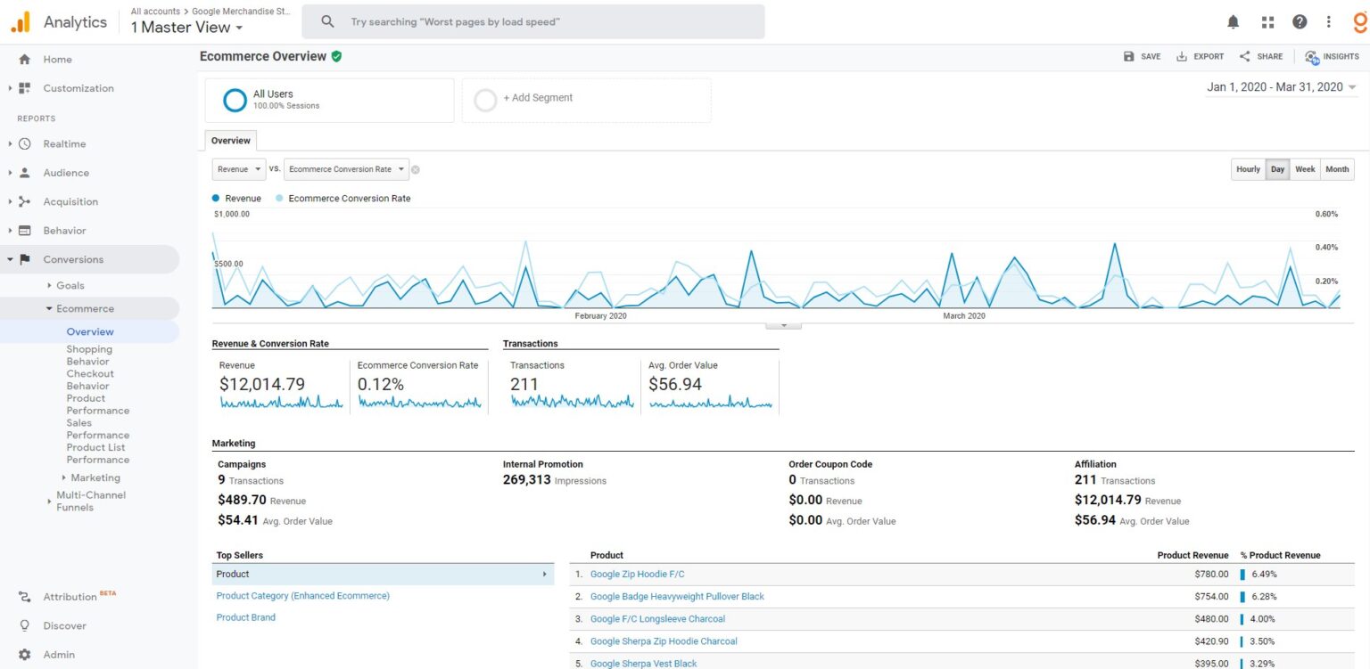
Task: Click the Analytics logo
Action: (20, 20)
